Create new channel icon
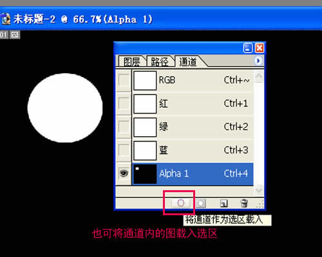322x257 pixels. coord(223,203)
